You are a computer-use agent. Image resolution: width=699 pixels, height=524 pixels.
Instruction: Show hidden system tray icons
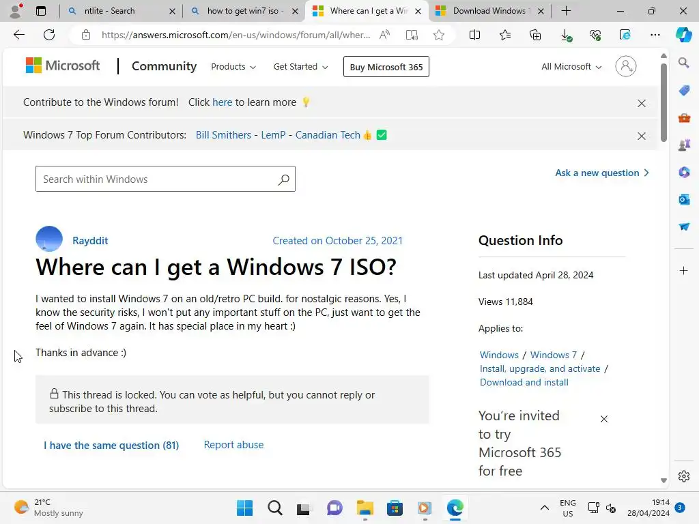(544, 508)
